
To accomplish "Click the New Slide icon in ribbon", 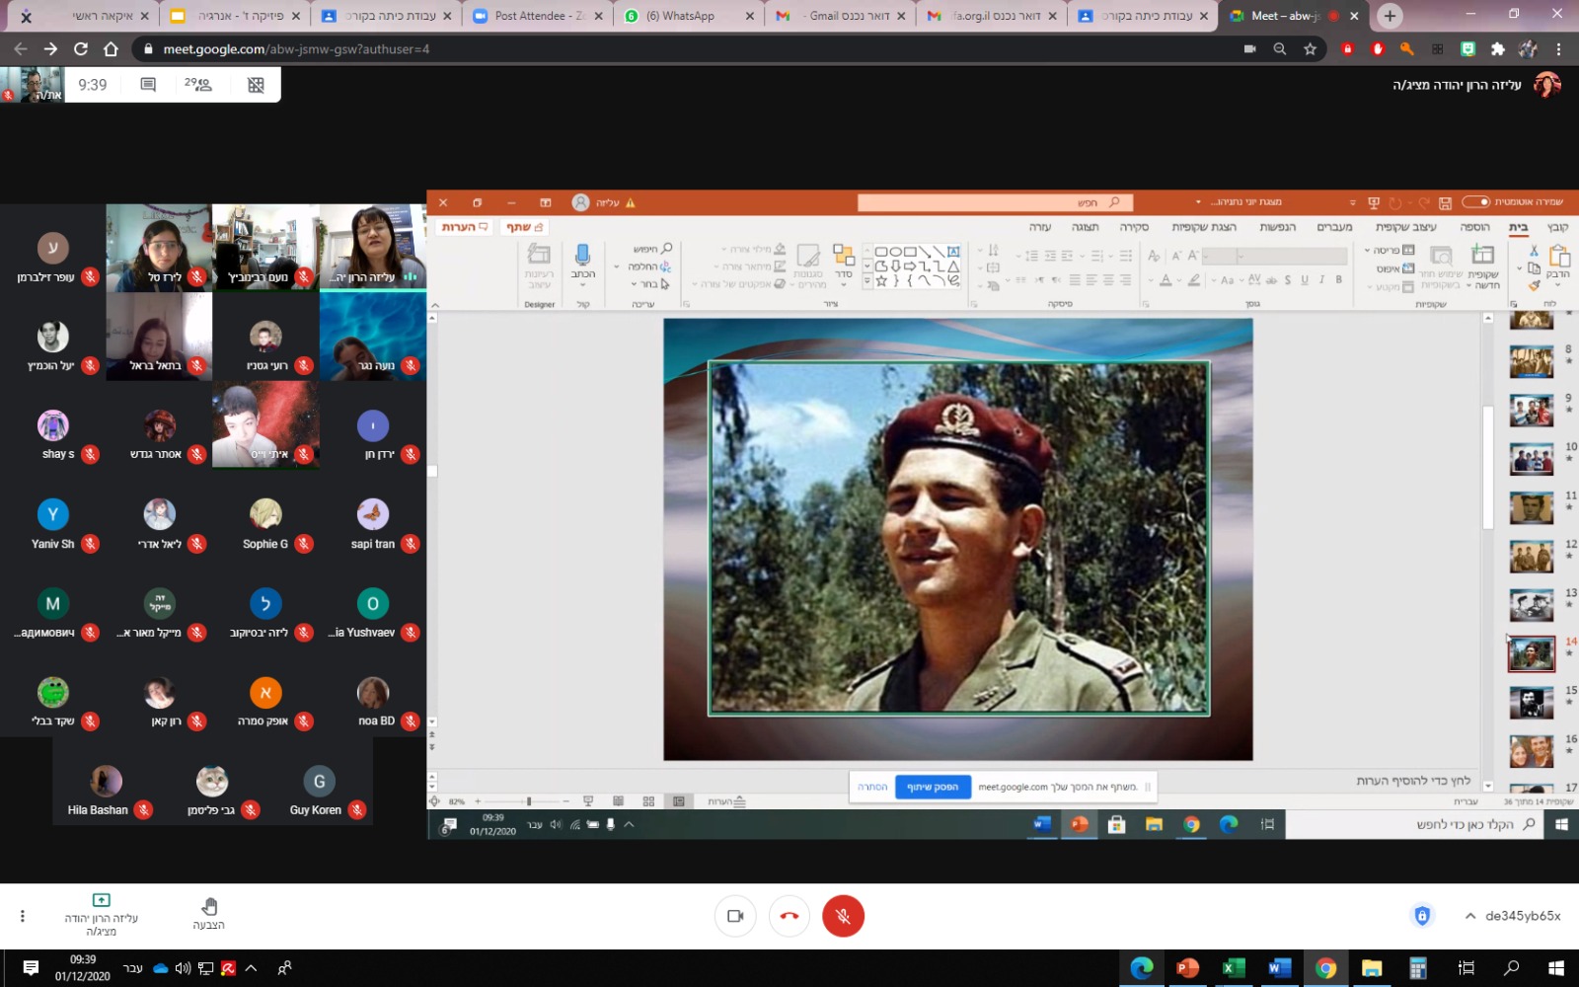I will (1482, 256).
